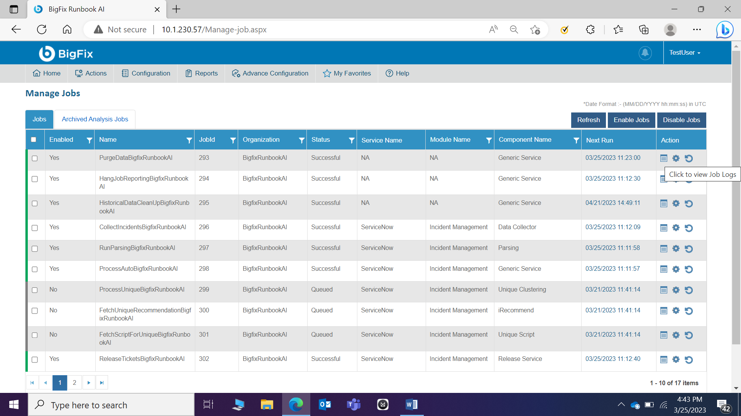Expand TestUser account dropdown
741x416 pixels.
click(x=685, y=53)
